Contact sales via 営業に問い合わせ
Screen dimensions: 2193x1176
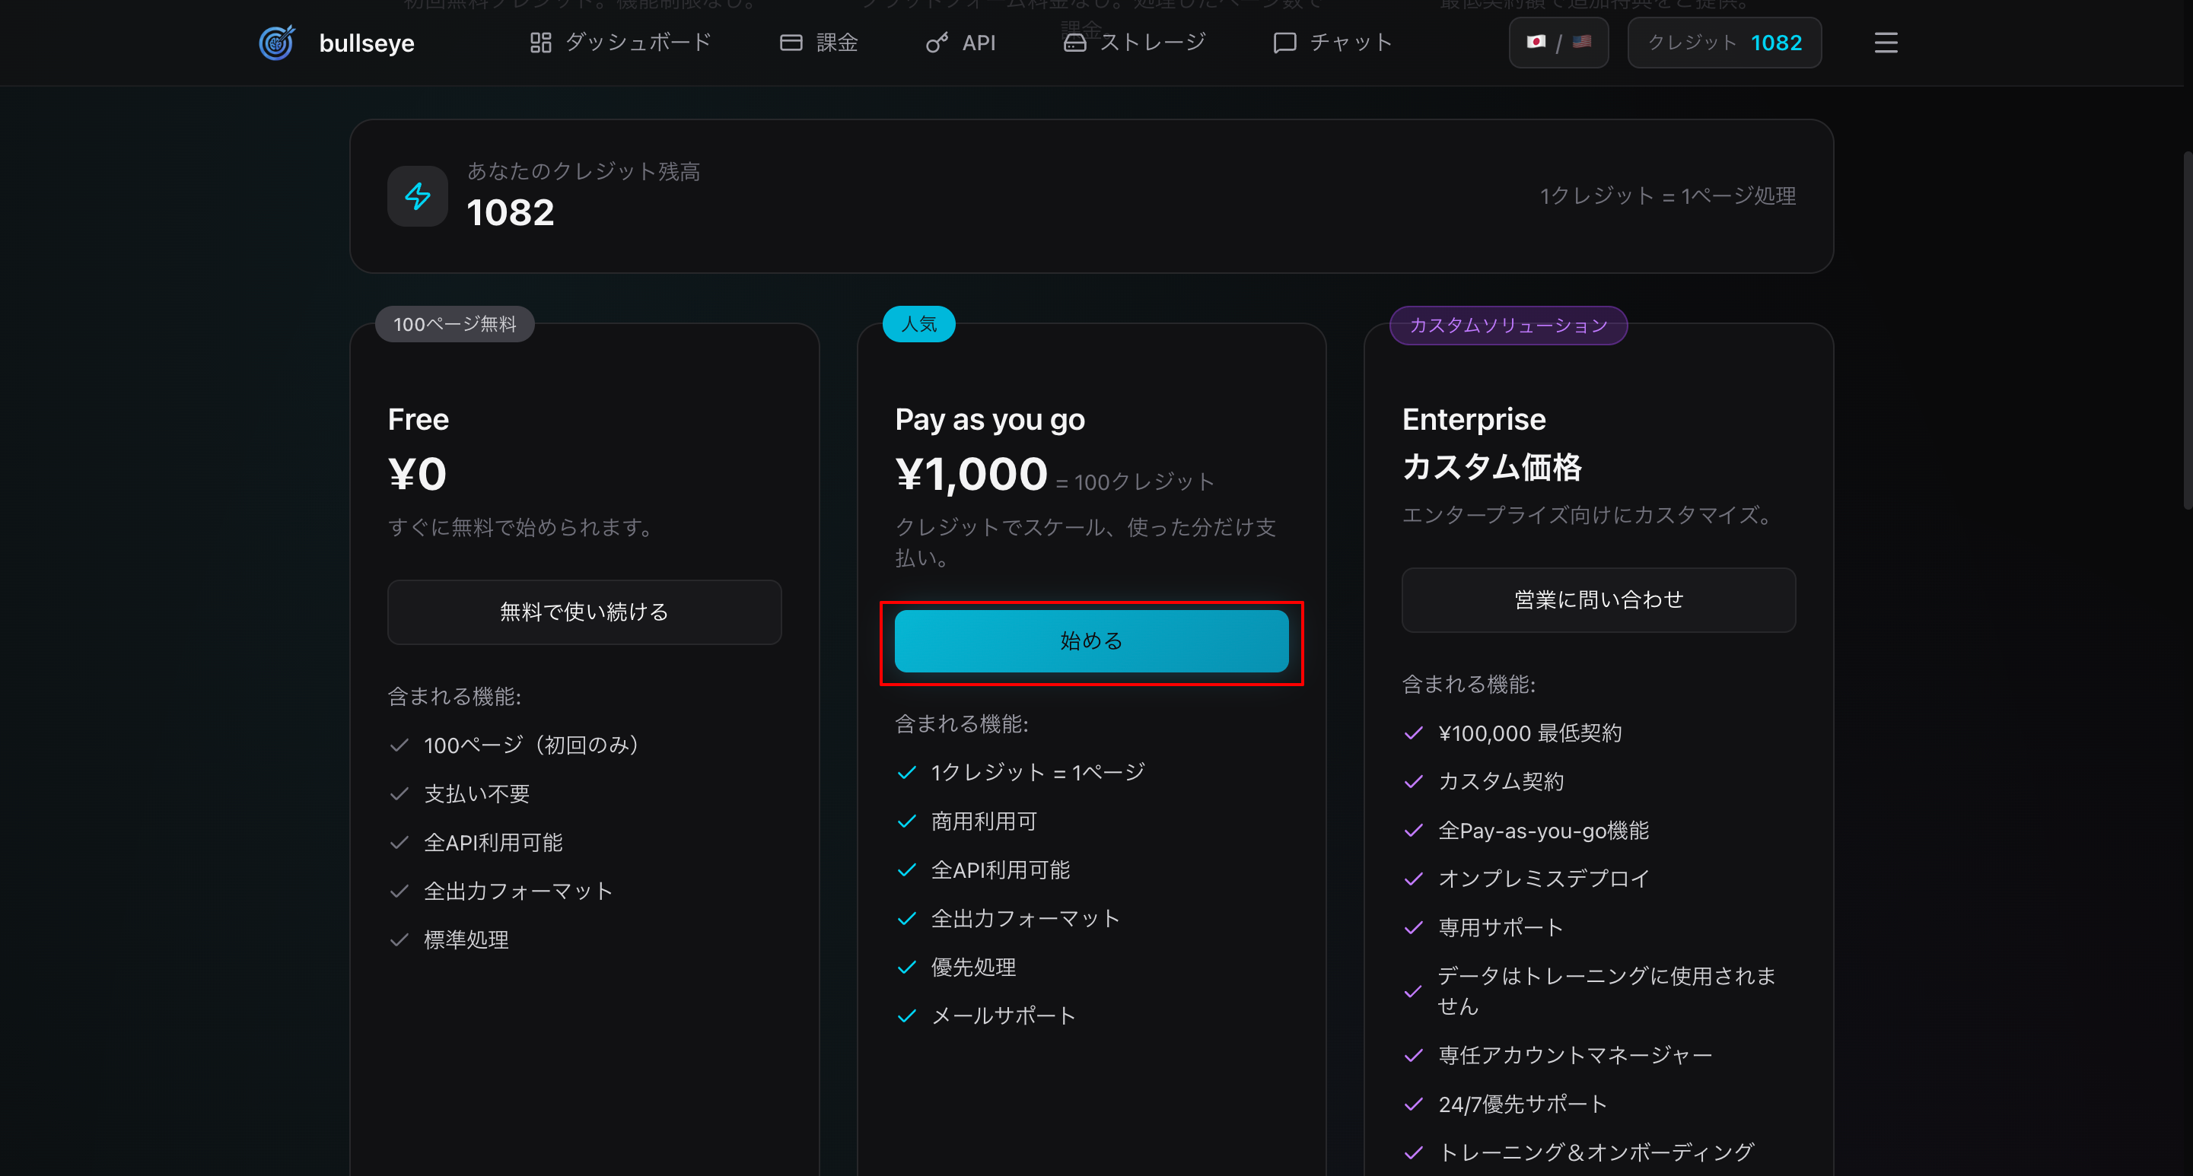(x=1598, y=599)
